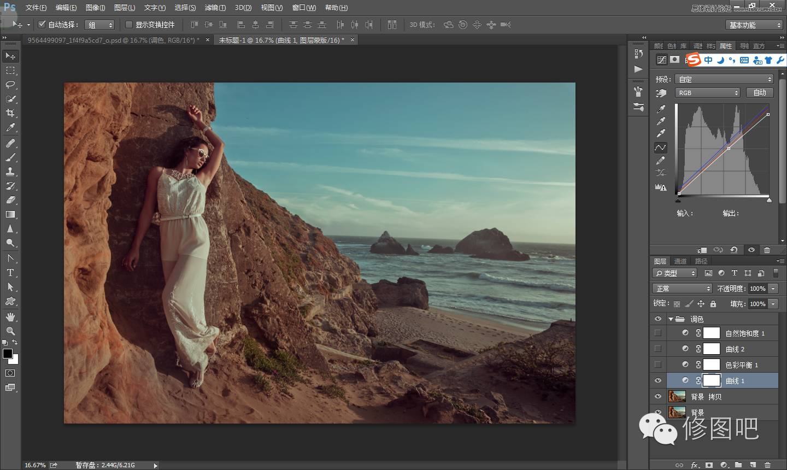787x470 pixels.
Task: Select the Hand tool
Action: click(x=10, y=317)
